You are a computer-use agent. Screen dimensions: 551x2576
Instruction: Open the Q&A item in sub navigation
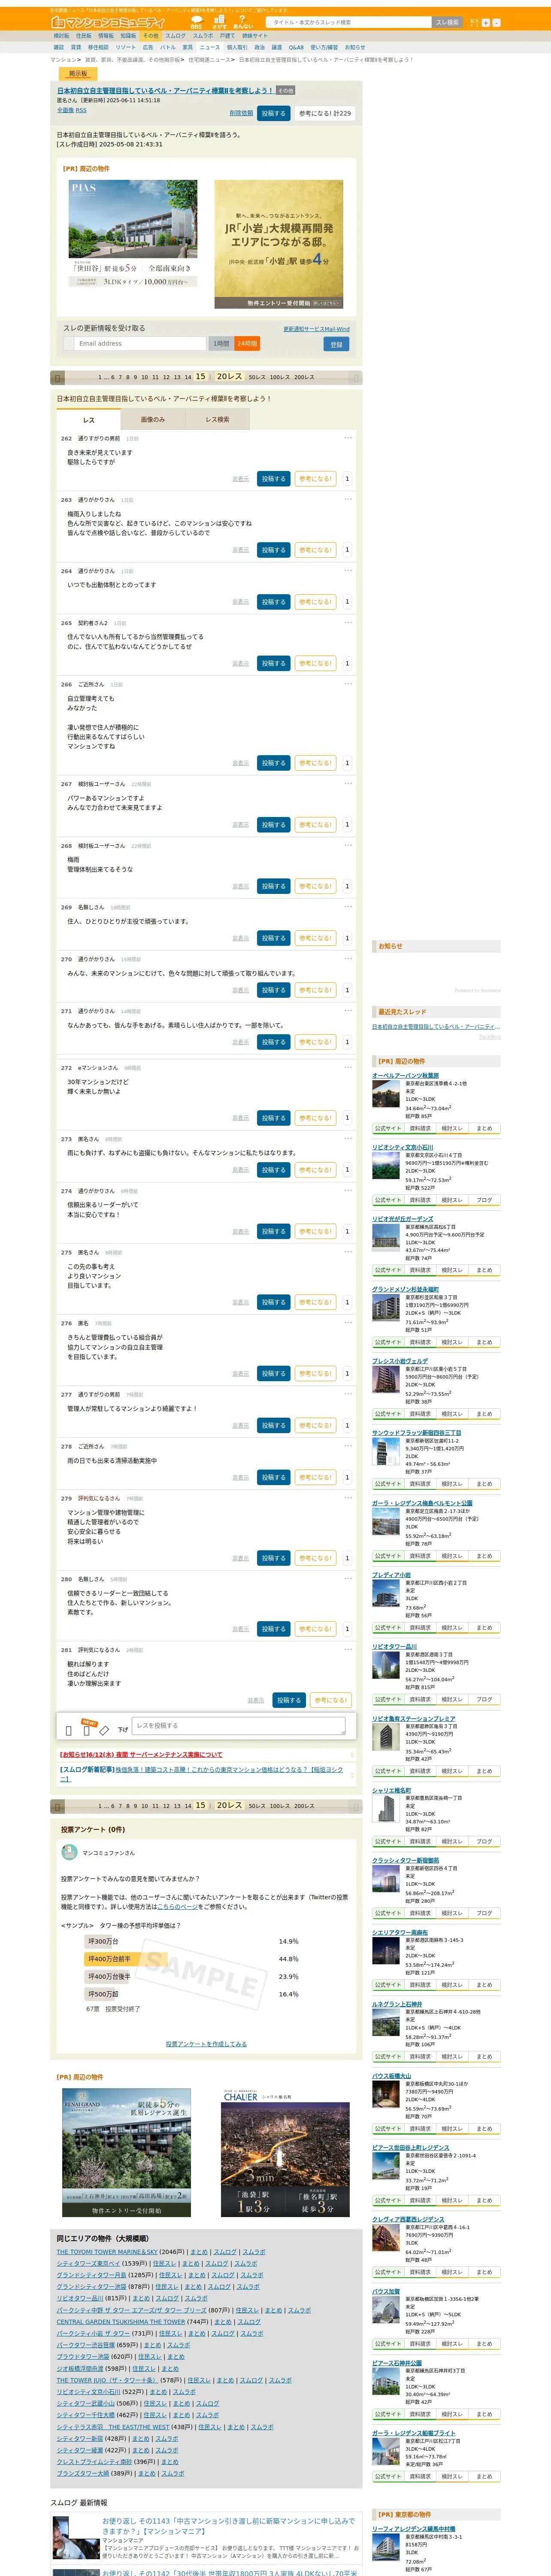click(x=296, y=47)
